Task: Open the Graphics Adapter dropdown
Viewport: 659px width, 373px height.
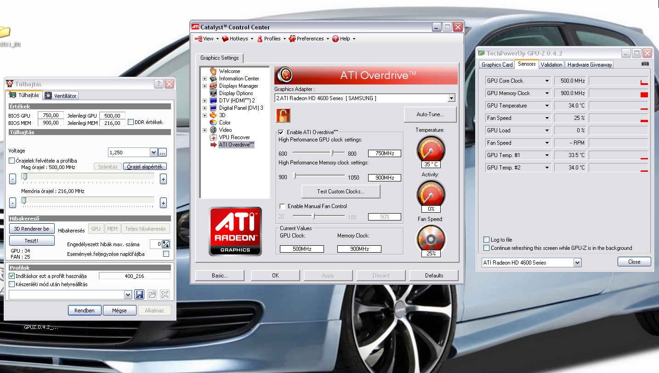Action: point(451,98)
